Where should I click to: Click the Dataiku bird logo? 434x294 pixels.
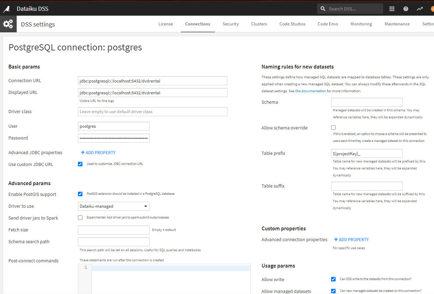[x=7, y=9]
